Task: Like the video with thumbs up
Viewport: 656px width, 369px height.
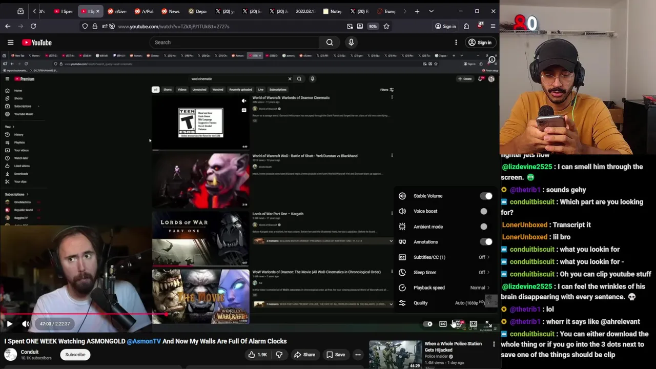Action: (257, 355)
